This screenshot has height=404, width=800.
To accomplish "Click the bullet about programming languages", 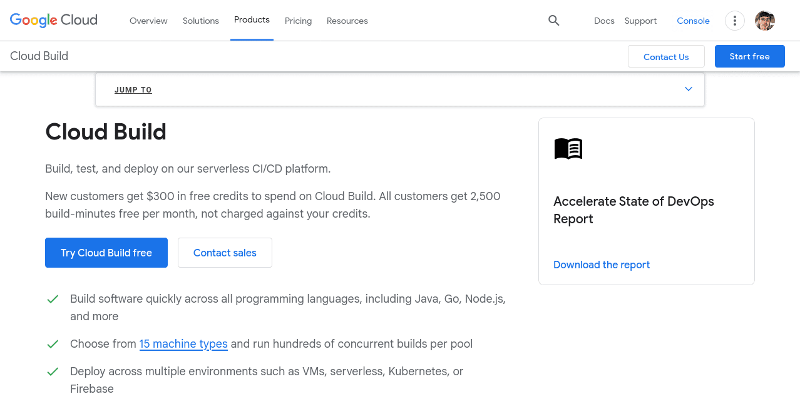I will click(288, 308).
